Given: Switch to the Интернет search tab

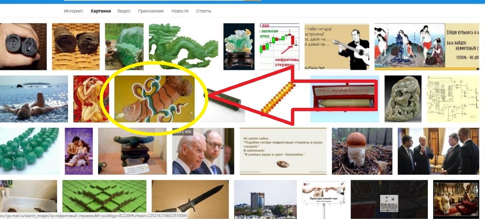Looking at the screenshot, I should (73, 11).
